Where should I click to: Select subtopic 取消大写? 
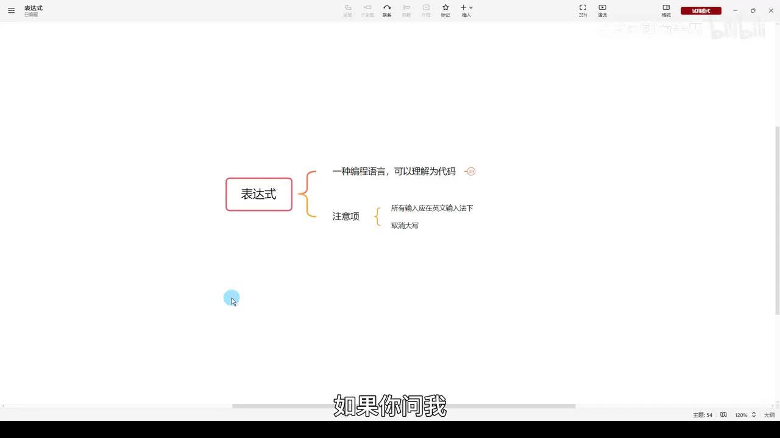point(405,226)
